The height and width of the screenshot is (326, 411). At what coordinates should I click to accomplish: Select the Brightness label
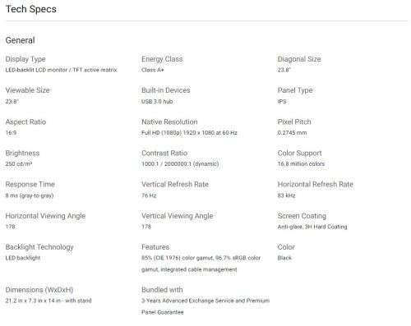click(x=22, y=154)
